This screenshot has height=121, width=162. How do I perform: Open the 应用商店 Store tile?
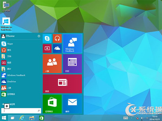pyautogui.click(x=52, y=104)
